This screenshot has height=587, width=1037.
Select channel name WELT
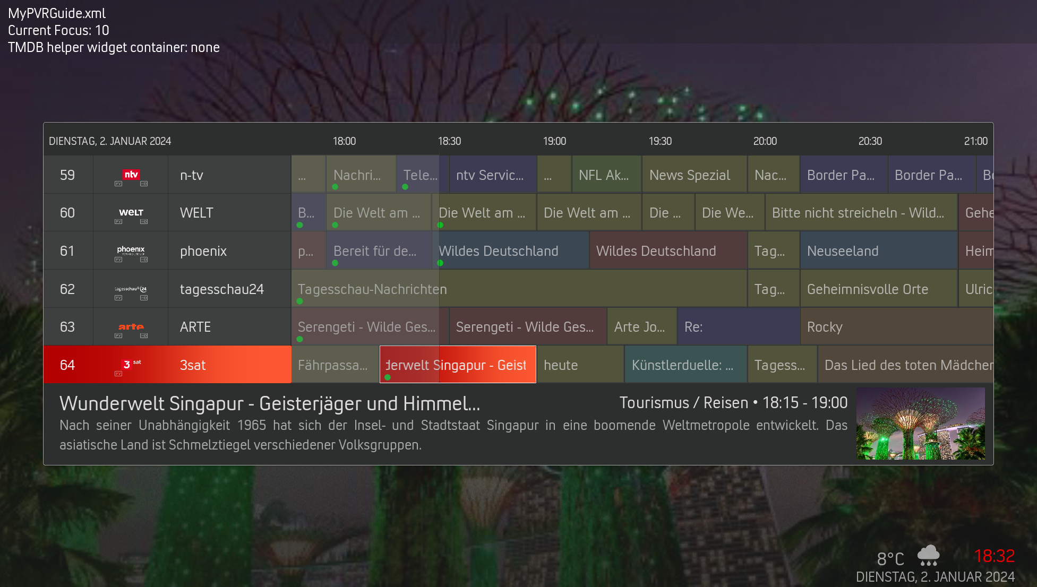tap(196, 213)
